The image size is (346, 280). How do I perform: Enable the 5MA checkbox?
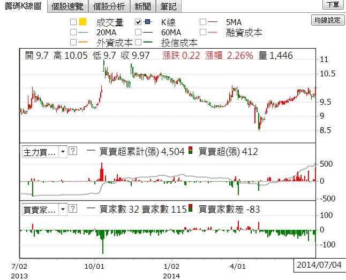click(x=203, y=22)
